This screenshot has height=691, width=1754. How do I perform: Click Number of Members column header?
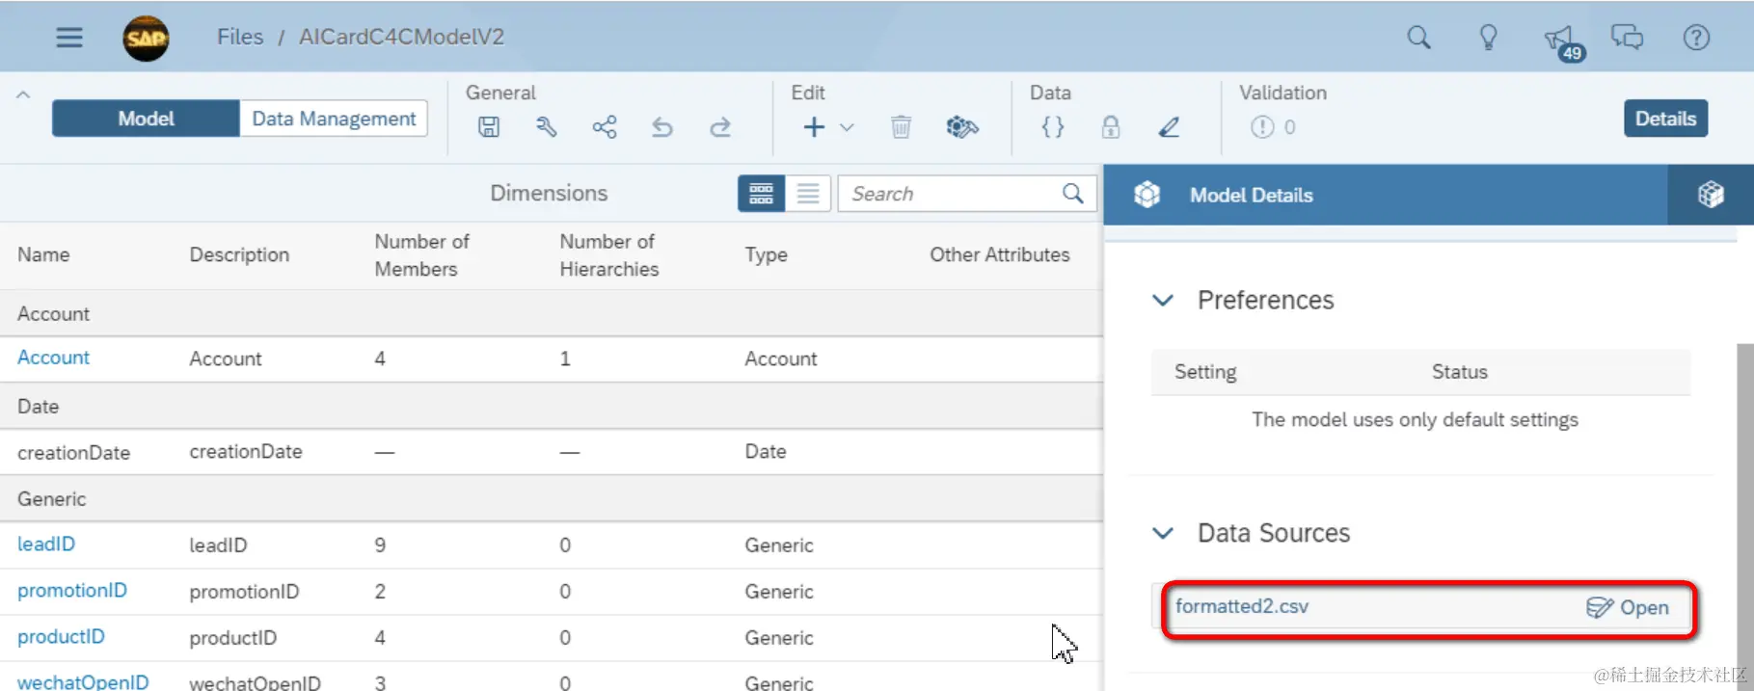pos(421,255)
